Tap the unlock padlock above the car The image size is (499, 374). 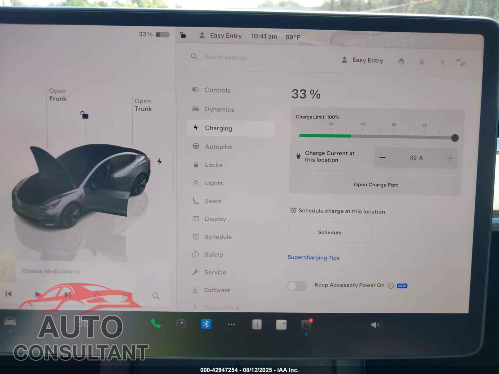[84, 115]
